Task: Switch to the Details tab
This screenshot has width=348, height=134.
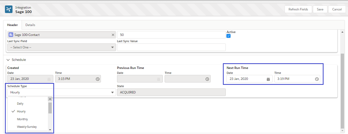Action: [30, 25]
